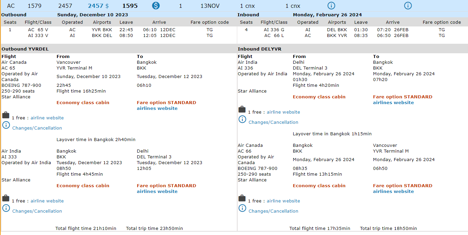Open the airline website baggage link for AC 65

(x=47, y=118)
